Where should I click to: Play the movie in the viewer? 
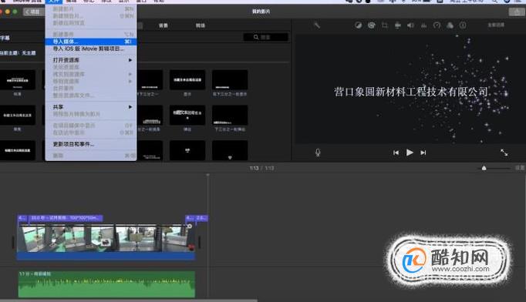tap(410, 153)
